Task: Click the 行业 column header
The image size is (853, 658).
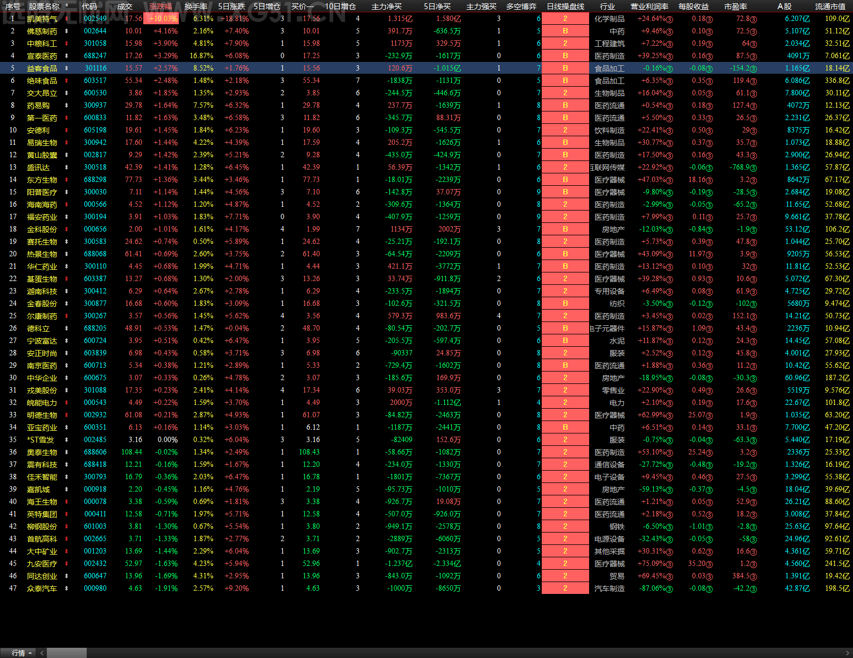Action: coord(607,6)
